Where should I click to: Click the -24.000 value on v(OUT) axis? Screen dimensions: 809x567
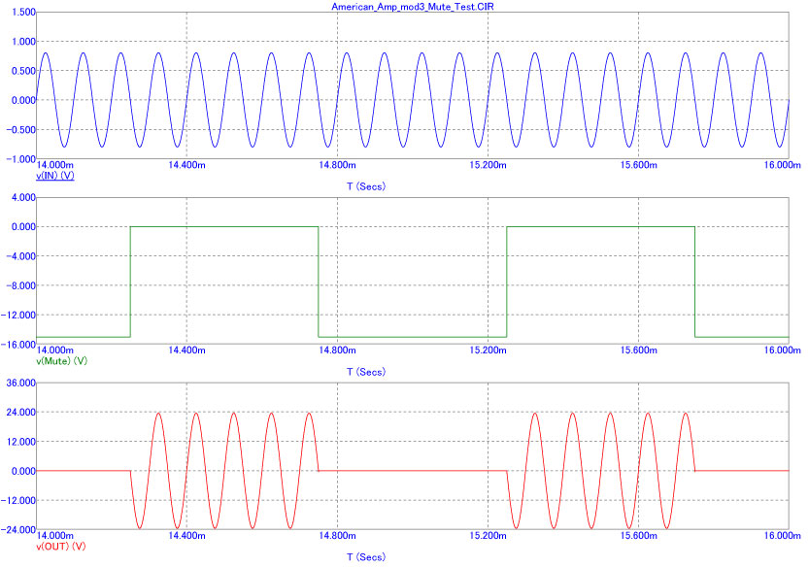click(x=18, y=529)
